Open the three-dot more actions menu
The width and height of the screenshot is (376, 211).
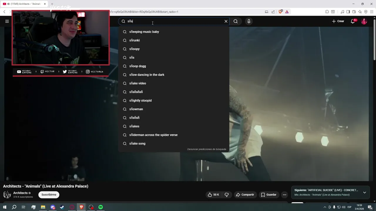tap(284, 195)
